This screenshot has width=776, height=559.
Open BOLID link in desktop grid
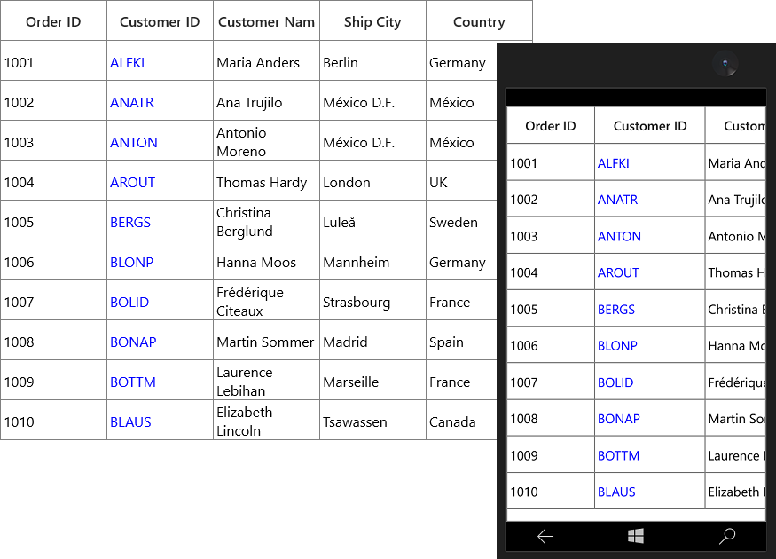pyautogui.click(x=129, y=303)
